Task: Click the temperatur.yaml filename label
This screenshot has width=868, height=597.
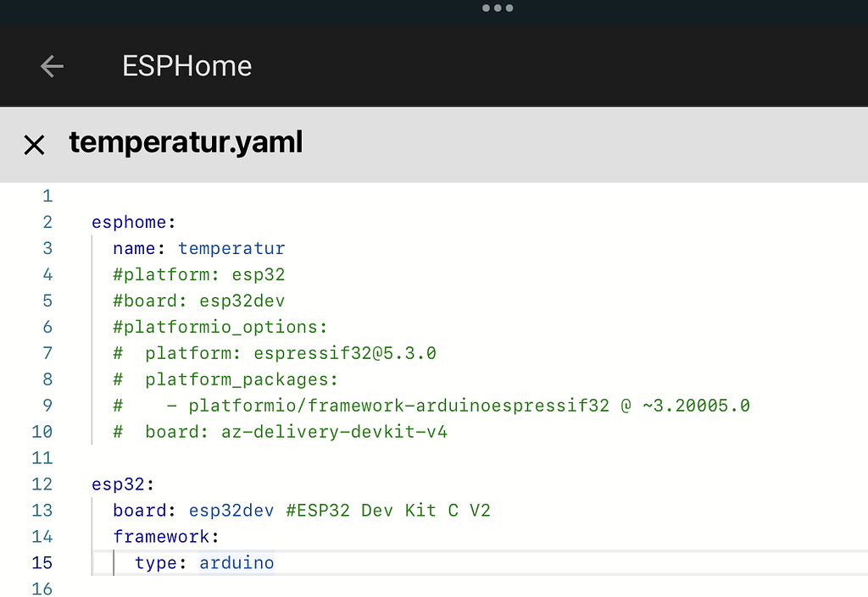Action: [x=186, y=143]
